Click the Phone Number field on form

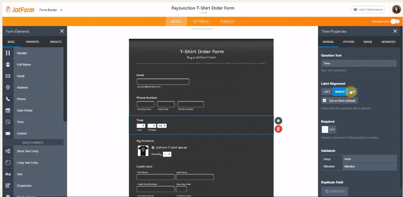(x=191, y=104)
